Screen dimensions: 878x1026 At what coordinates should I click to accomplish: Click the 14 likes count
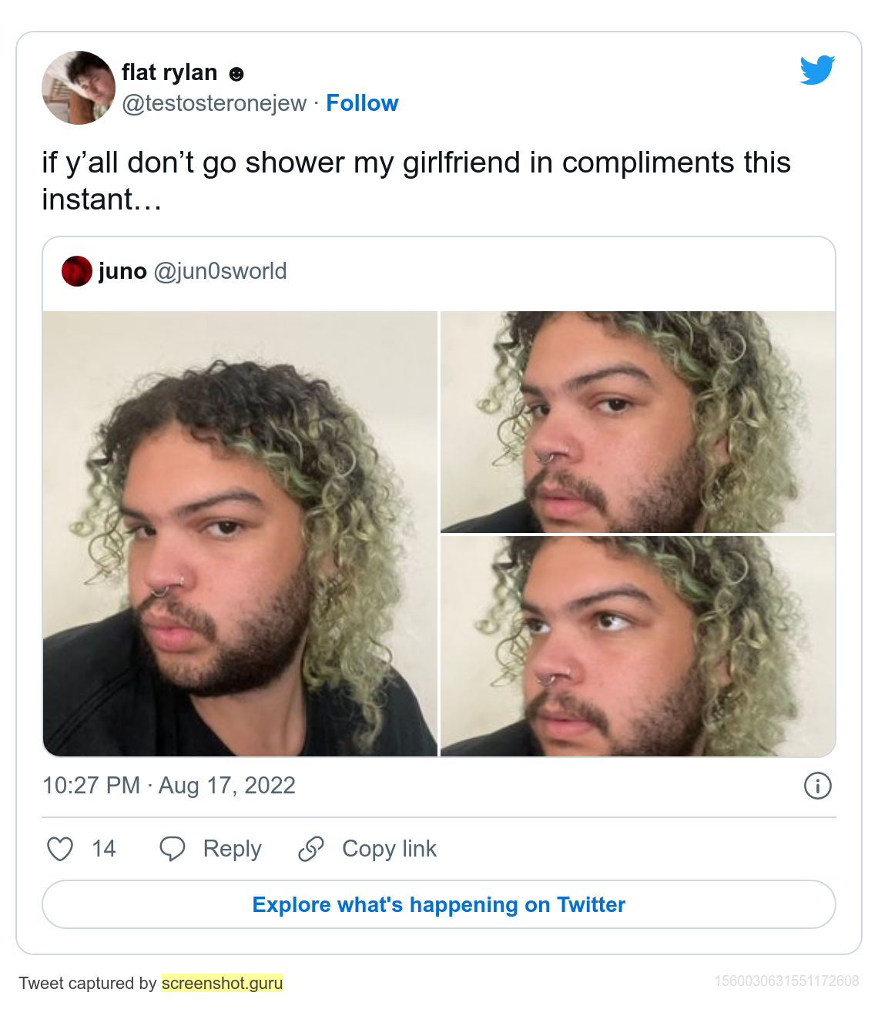tap(104, 849)
